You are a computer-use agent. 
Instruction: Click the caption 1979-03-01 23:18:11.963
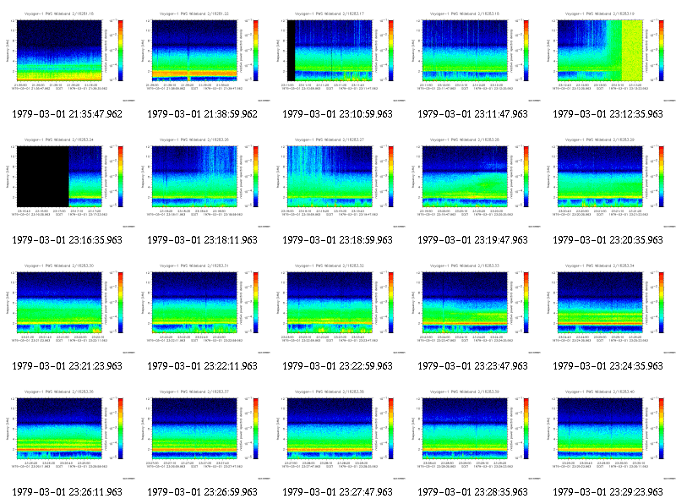pos(202,240)
